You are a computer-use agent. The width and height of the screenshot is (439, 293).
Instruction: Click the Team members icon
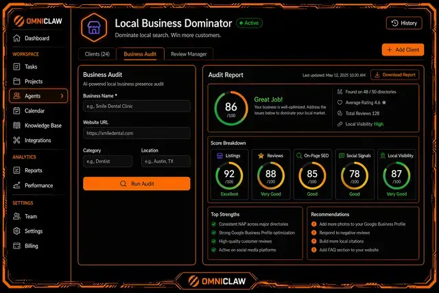tap(16, 216)
